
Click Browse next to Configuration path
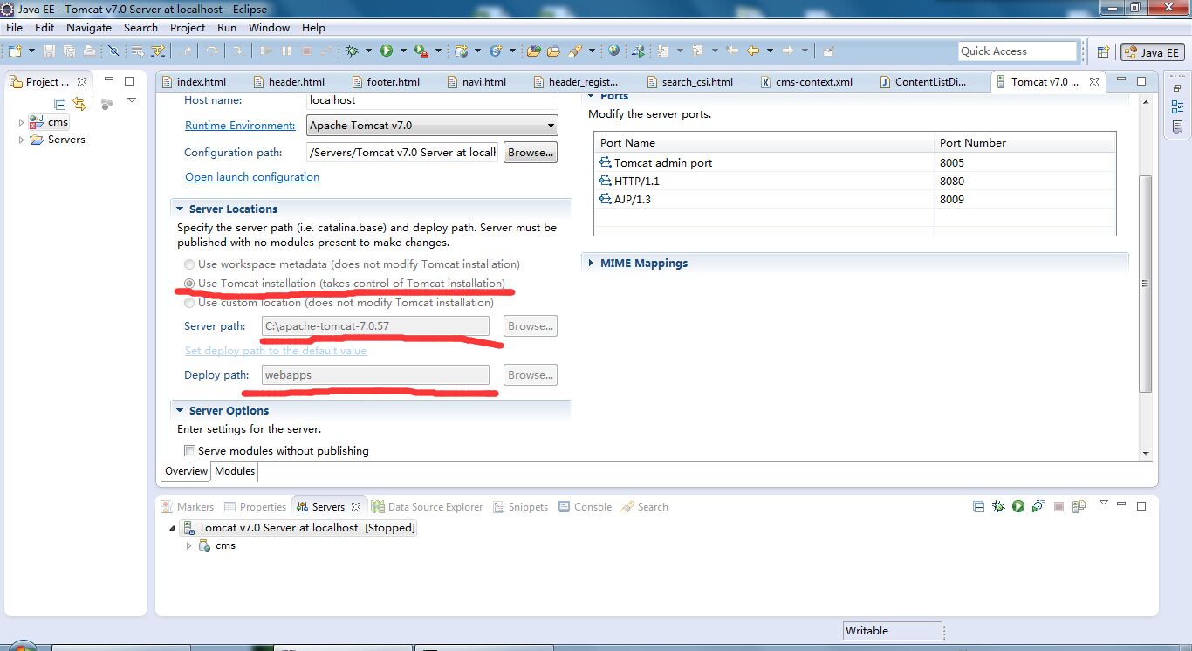[x=531, y=153]
